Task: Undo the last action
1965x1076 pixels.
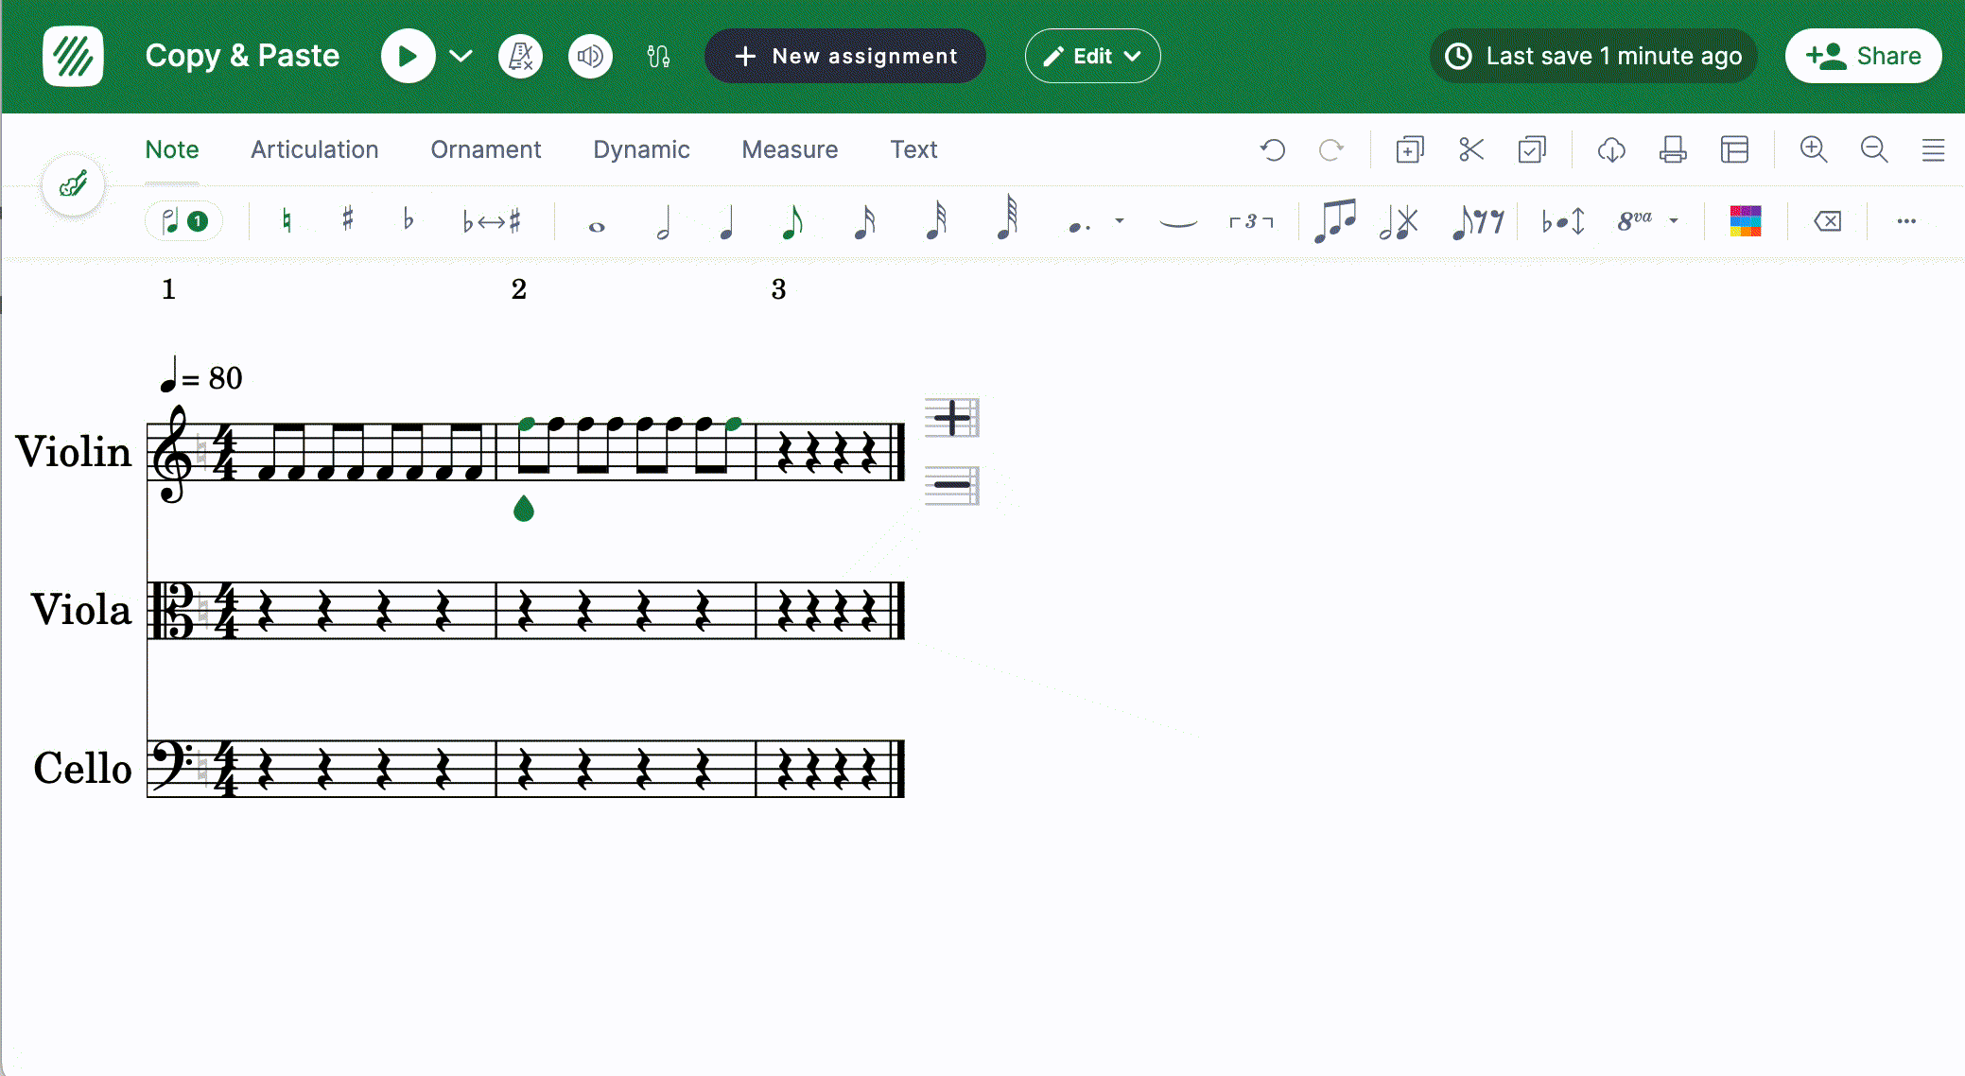Action: point(1273,149)
